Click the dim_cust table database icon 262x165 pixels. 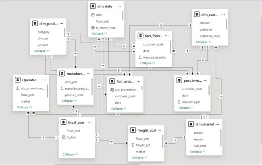(197, 14)
